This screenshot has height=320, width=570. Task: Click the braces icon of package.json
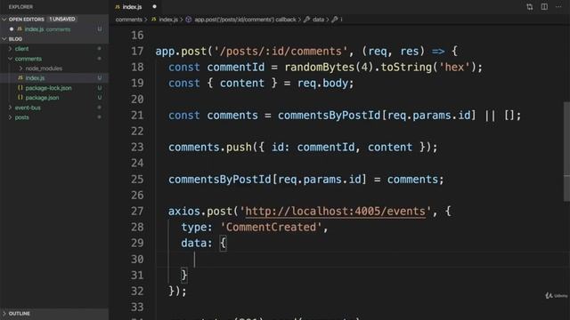point(20,98)
